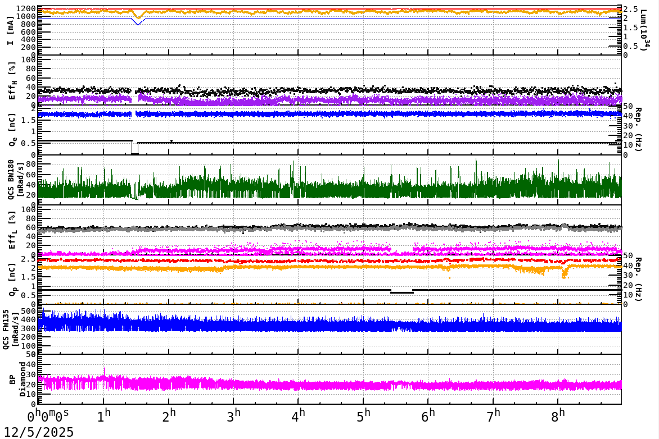
Task: Click the red Qp charge trace
Action: tap(281, 260)
